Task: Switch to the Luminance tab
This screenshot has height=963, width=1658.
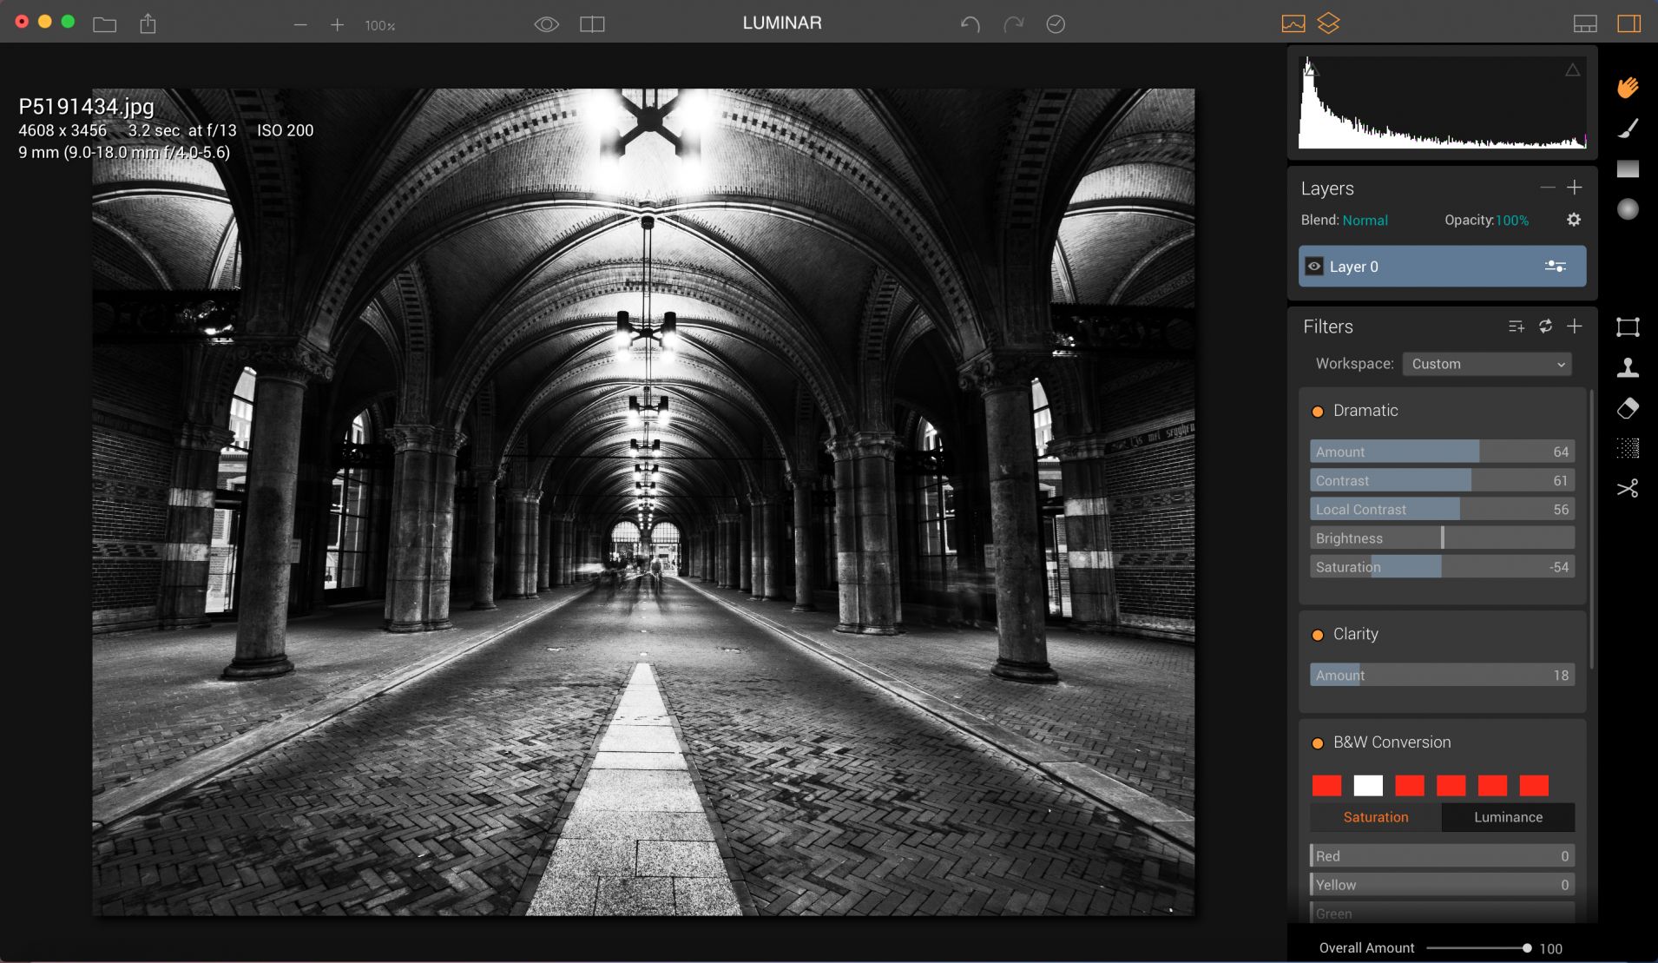Action: pyautogui.click(x=1508, y=817)
